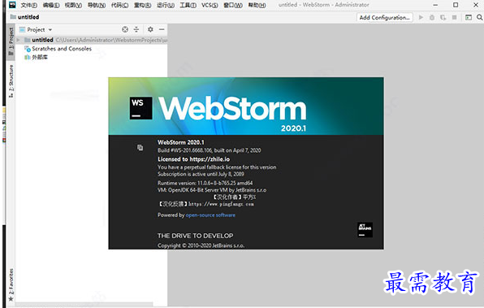Screen dimensions: 484x308
Task: Open the terminal window icon in toolbar
Action: 469,17
